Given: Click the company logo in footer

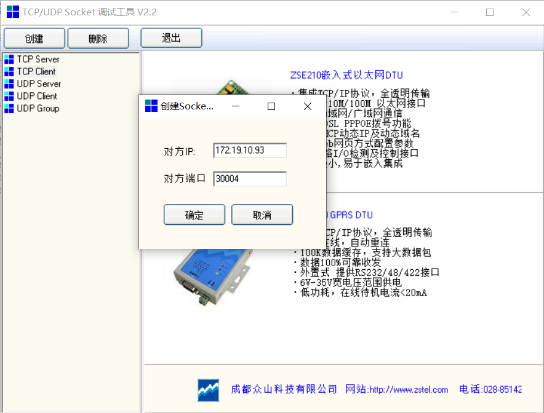Looking at the screenshot, I should (208, 390).
